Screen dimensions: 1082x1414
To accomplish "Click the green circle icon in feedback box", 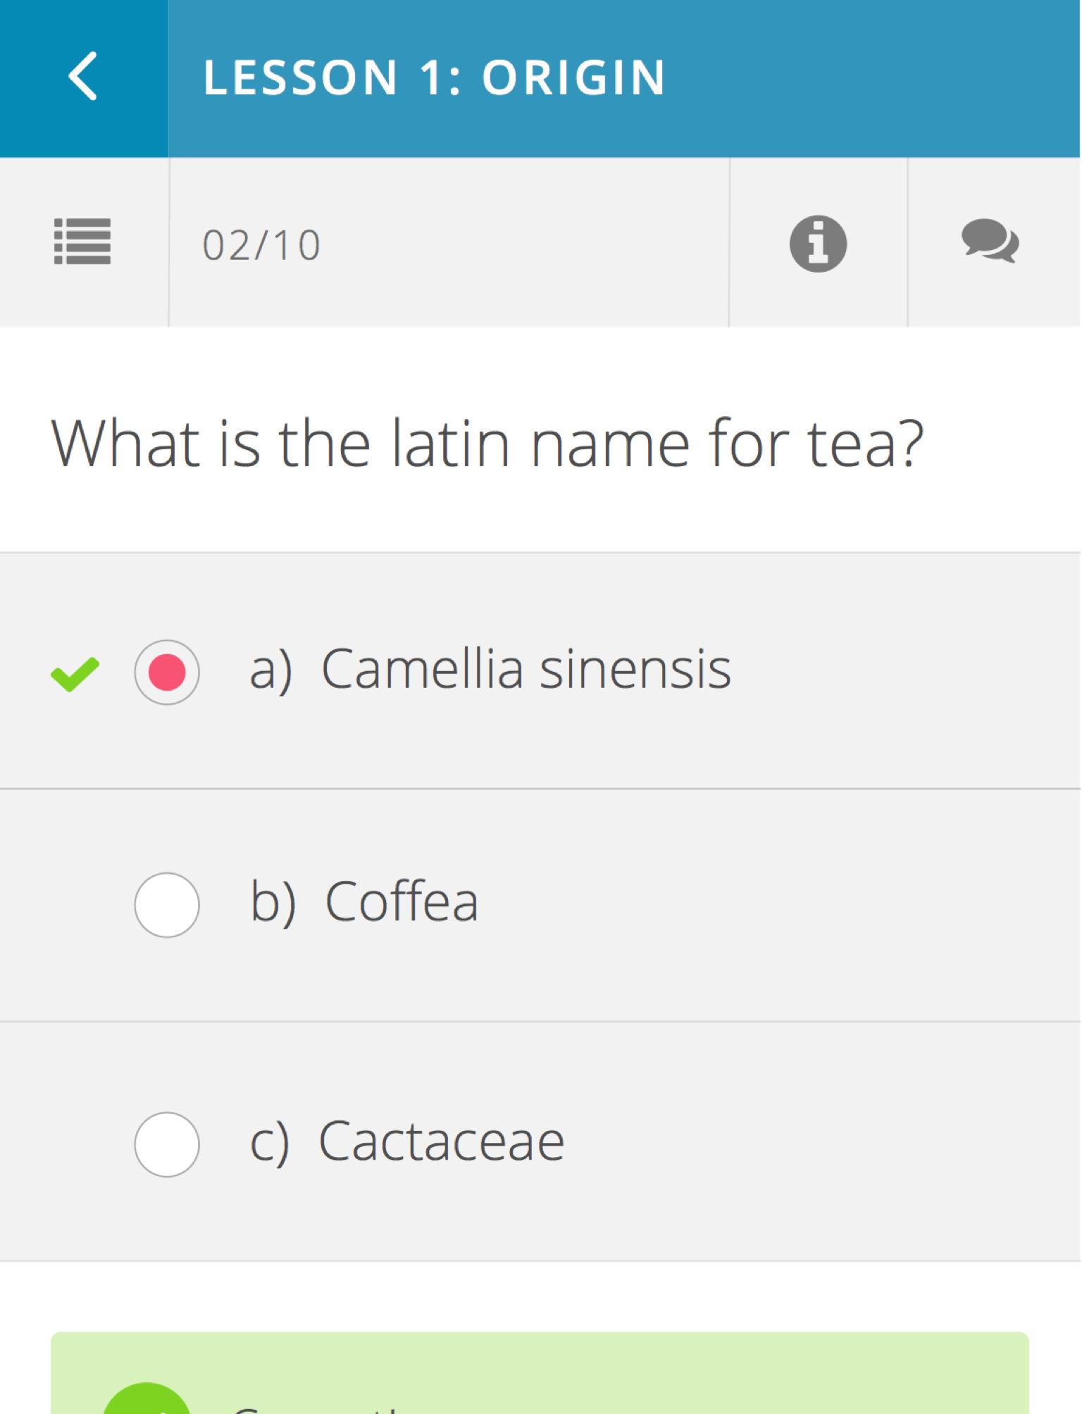I will point(147,1401).
